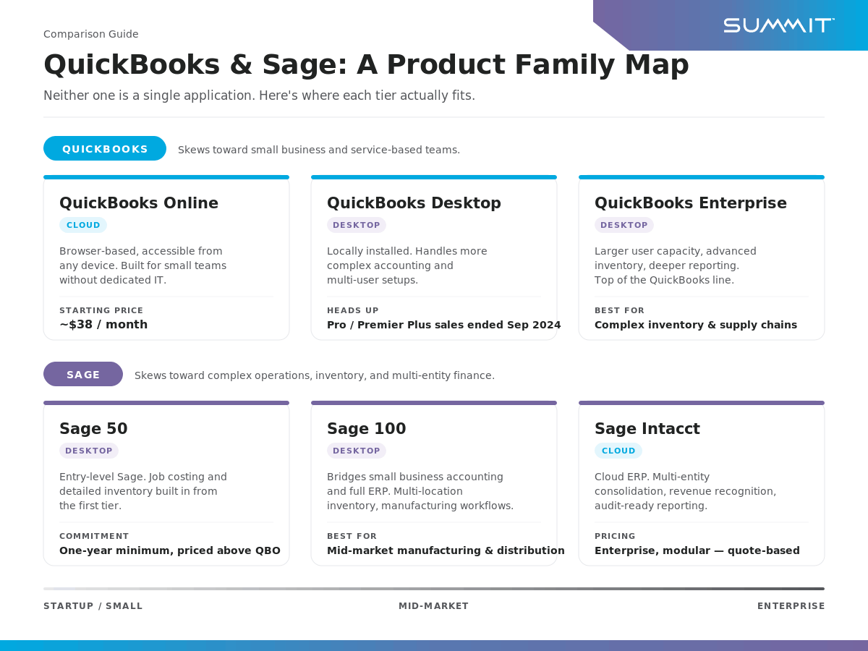
Task: Click the 'Entry-level Sage. Job costing' description
Action: [143, 491]
